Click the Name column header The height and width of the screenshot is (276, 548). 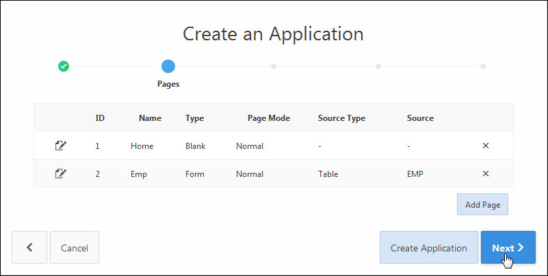pyautogui.click(x=150, y=118)
